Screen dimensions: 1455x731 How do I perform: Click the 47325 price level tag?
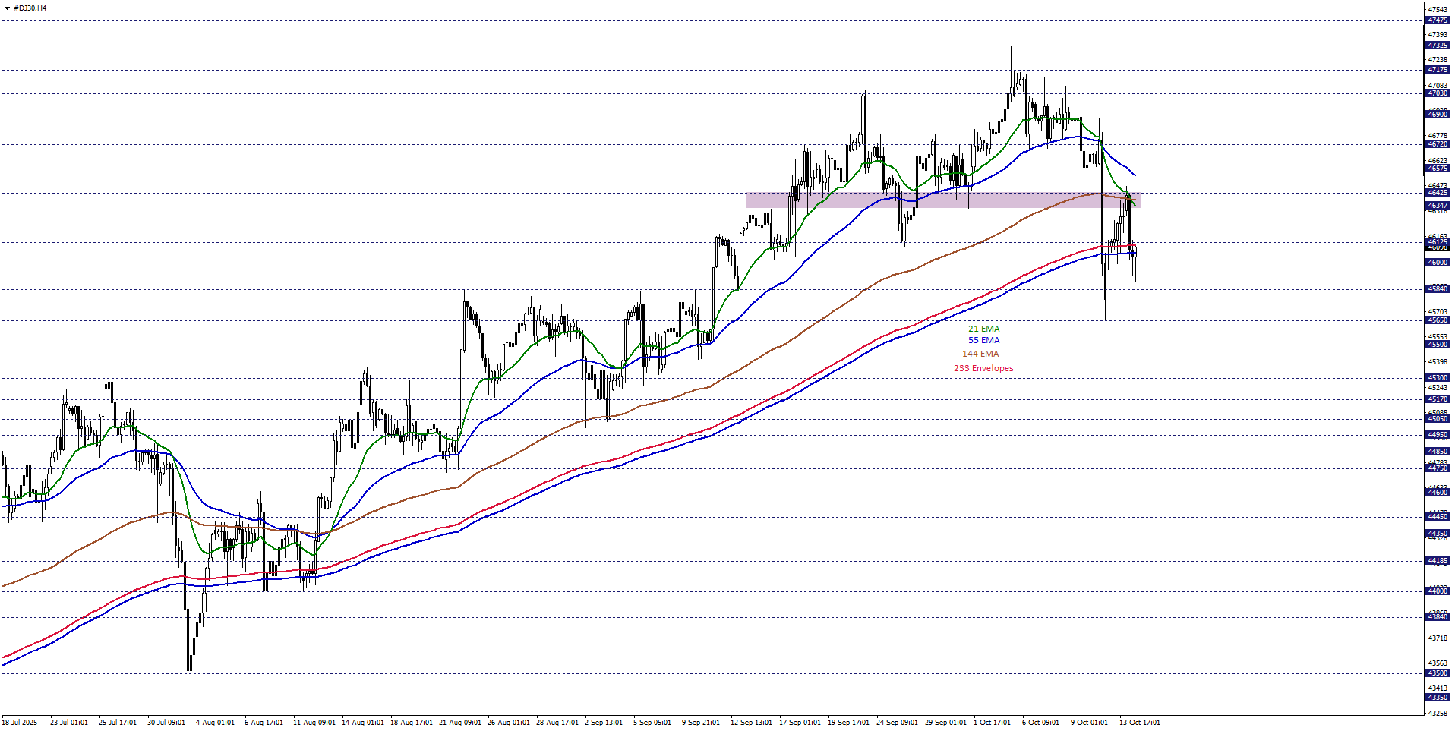1438,46
